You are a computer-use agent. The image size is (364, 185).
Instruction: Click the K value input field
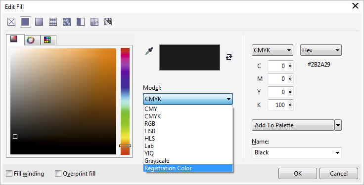[277, 105]
